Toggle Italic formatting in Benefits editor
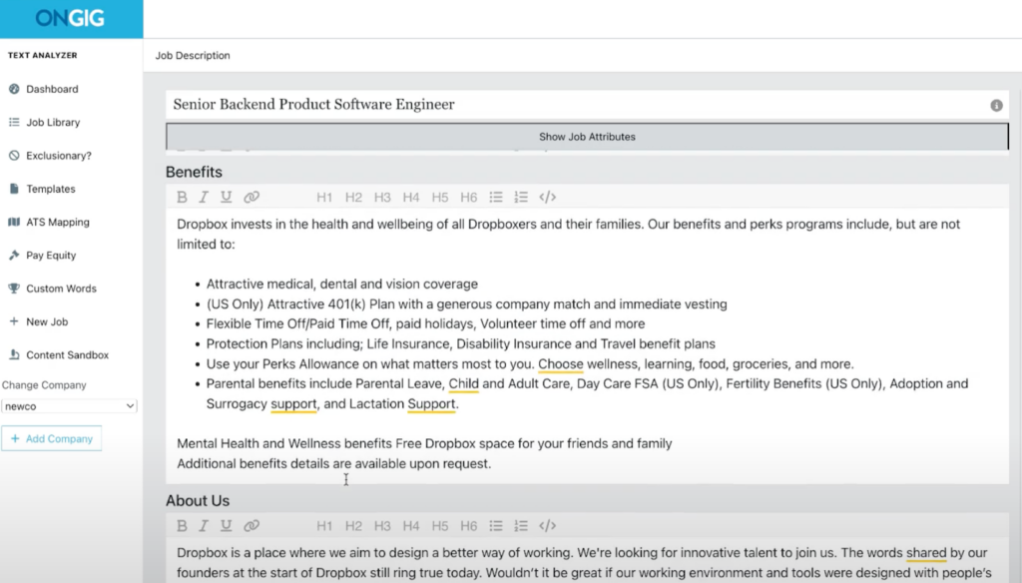The width and height of the screenshot is (1022, 583). 204,198
